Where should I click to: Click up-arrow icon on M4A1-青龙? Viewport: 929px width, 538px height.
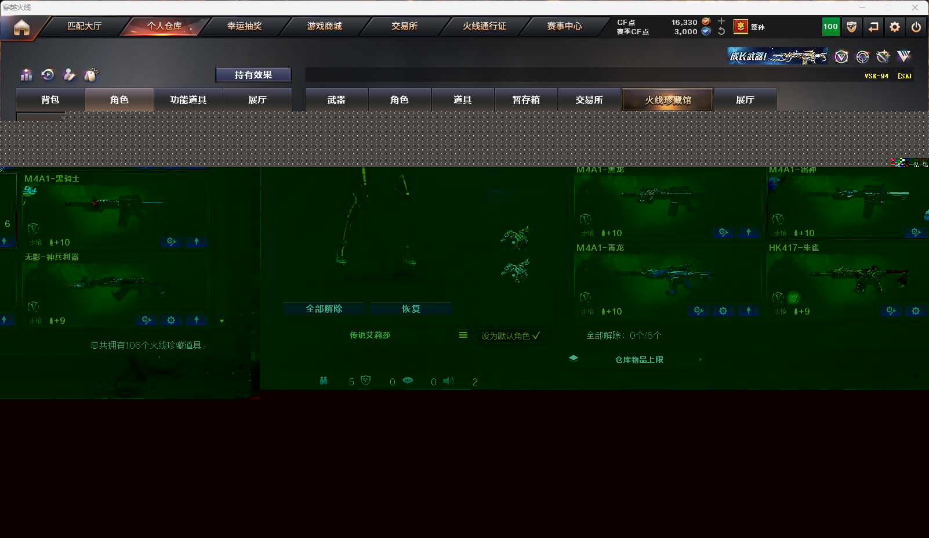[749, 310]
